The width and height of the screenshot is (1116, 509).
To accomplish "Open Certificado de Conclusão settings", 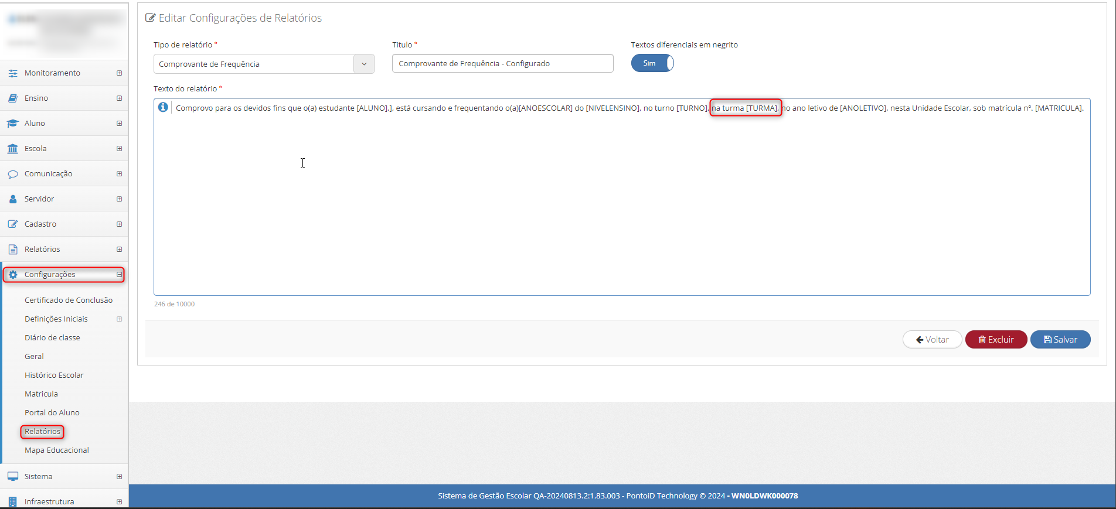I will 69,300.
